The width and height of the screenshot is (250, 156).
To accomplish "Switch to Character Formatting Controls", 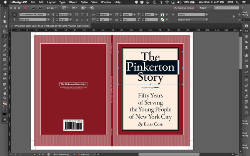I will 15,15.
